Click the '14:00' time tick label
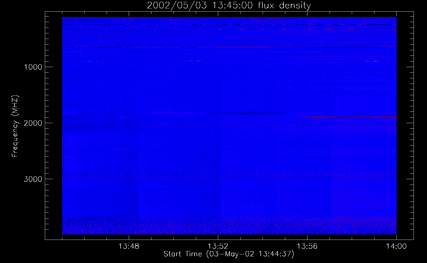Screen dimensions: 427x263 point(396,246)
